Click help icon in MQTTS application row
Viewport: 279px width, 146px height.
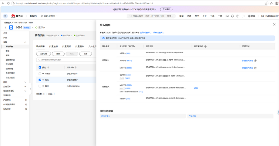(255, 68)
